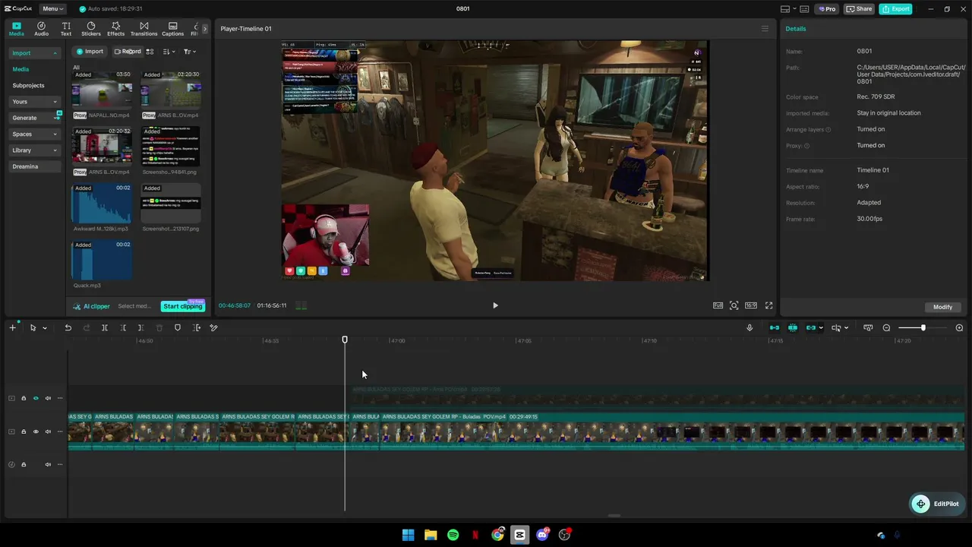Image resolution: width=972 pixels, height=547 pixels.
Task: Open the media sort dropdown
Action: [x=169, y=52]
